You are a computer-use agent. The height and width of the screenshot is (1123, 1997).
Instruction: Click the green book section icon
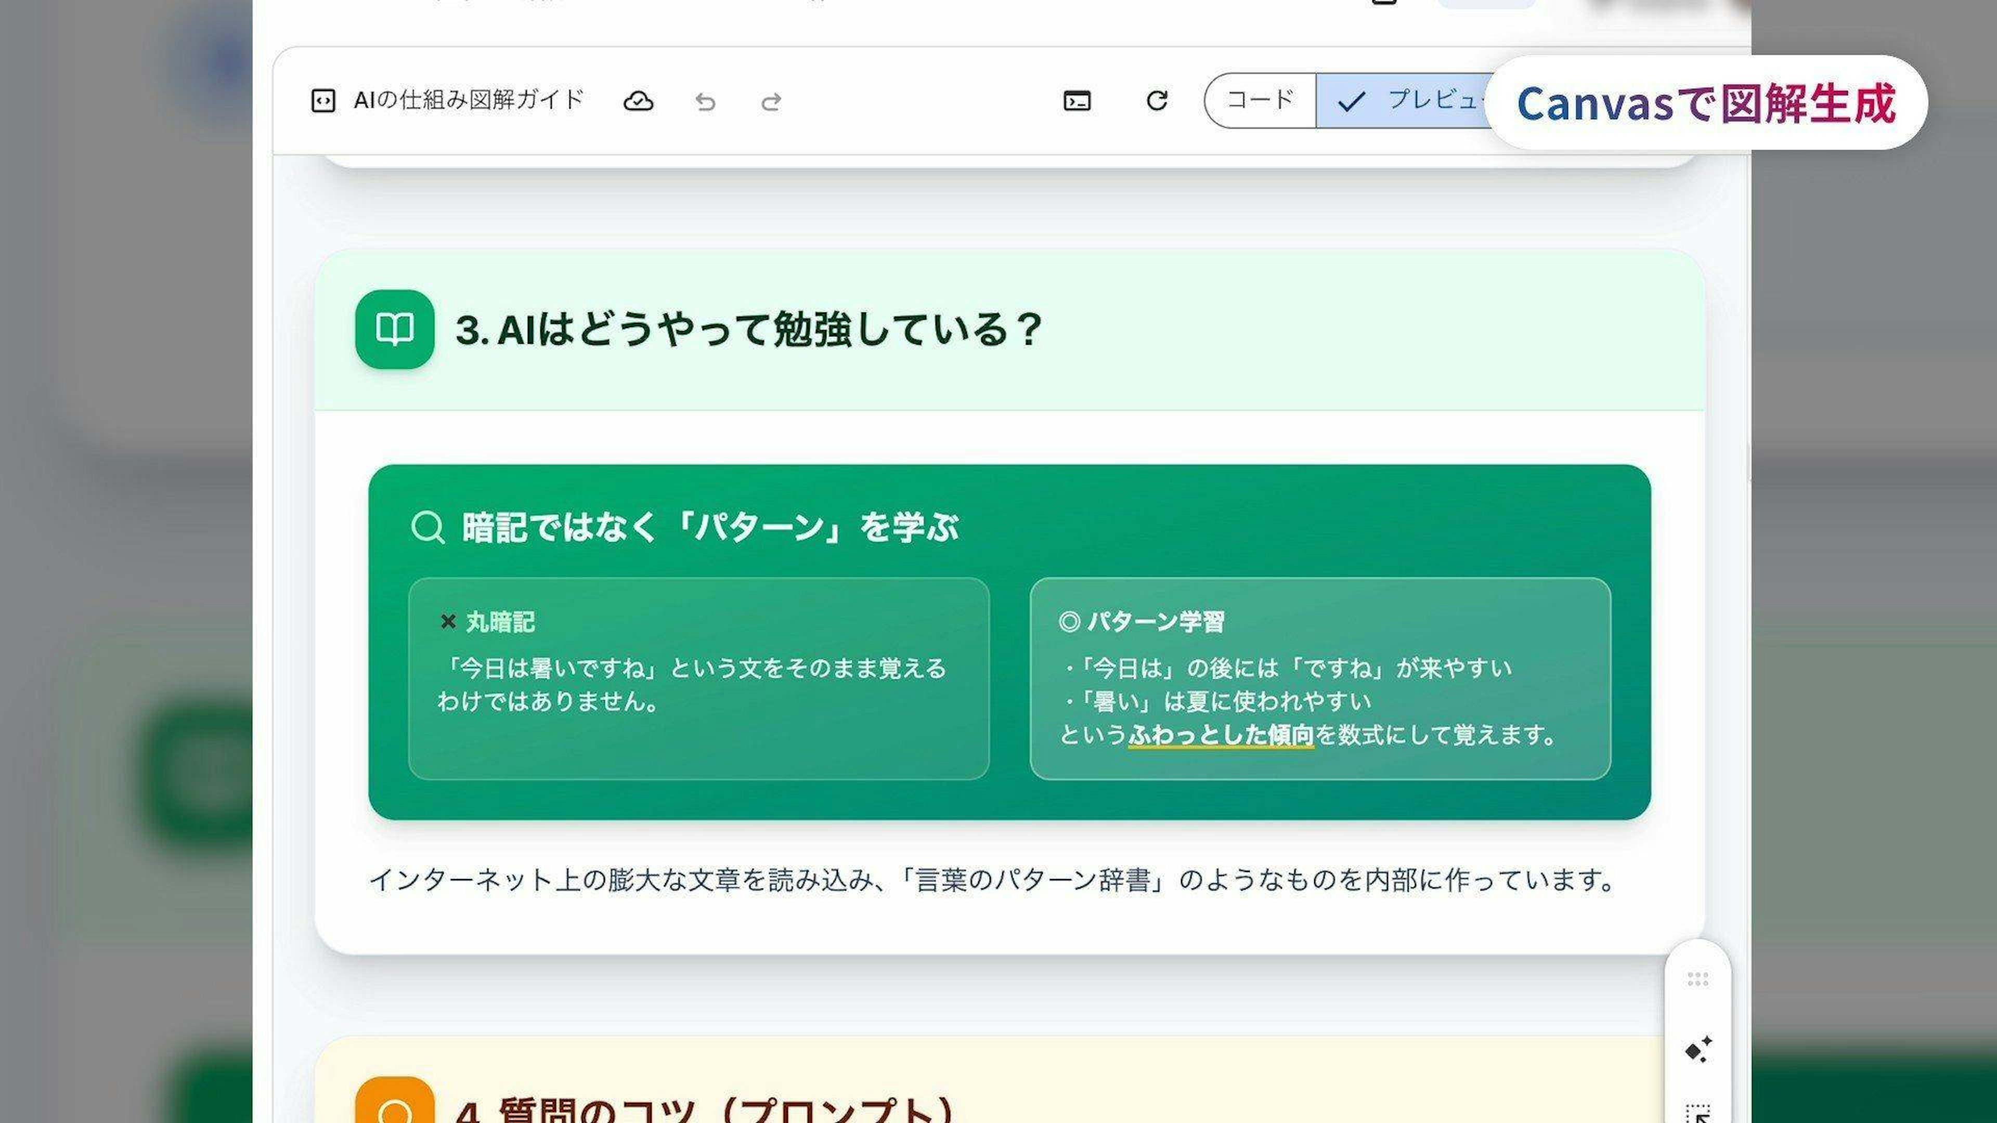(x=395, y=330)
